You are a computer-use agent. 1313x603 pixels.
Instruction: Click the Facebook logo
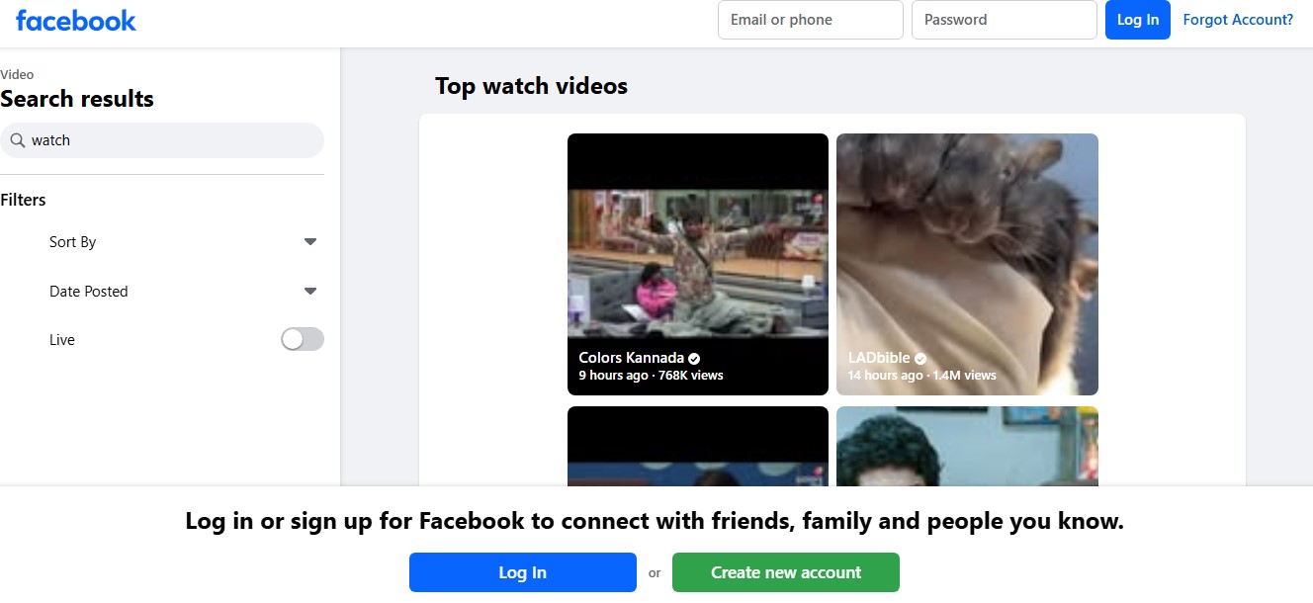[x=75, y=20]
